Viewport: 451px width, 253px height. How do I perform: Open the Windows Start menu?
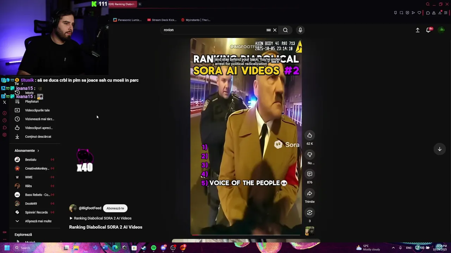7,248
